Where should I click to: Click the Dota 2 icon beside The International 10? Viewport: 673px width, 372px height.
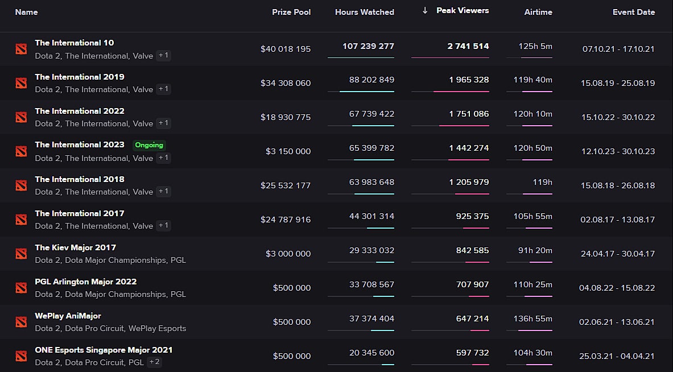pyautogui.click(x=21, y=49)
